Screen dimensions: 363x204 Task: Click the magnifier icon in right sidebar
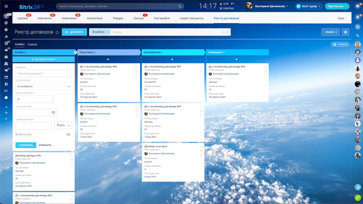pos(357,36)
